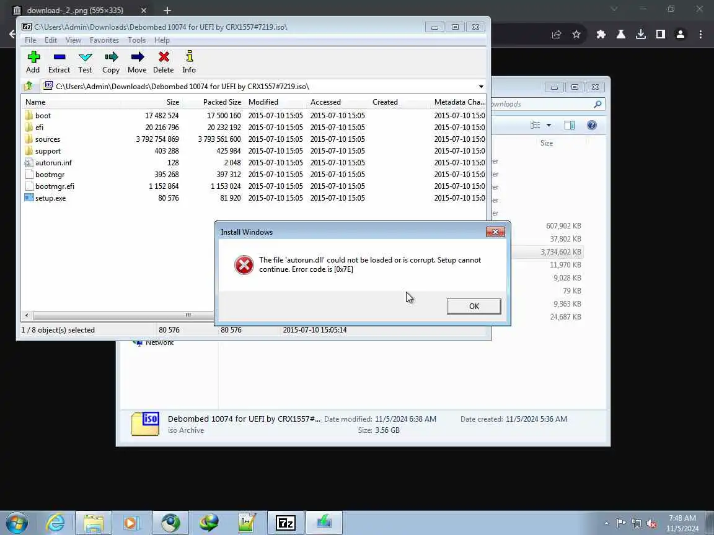Select the bootmgr.efi file
The height and width of the screenshot is (535, 714).
pos(253,186)
